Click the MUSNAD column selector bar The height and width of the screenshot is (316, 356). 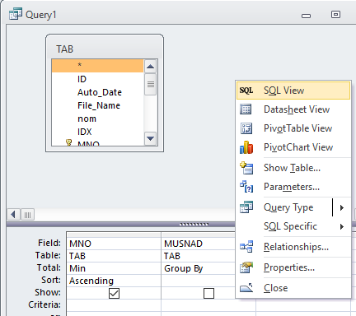[x=199, y=235]
